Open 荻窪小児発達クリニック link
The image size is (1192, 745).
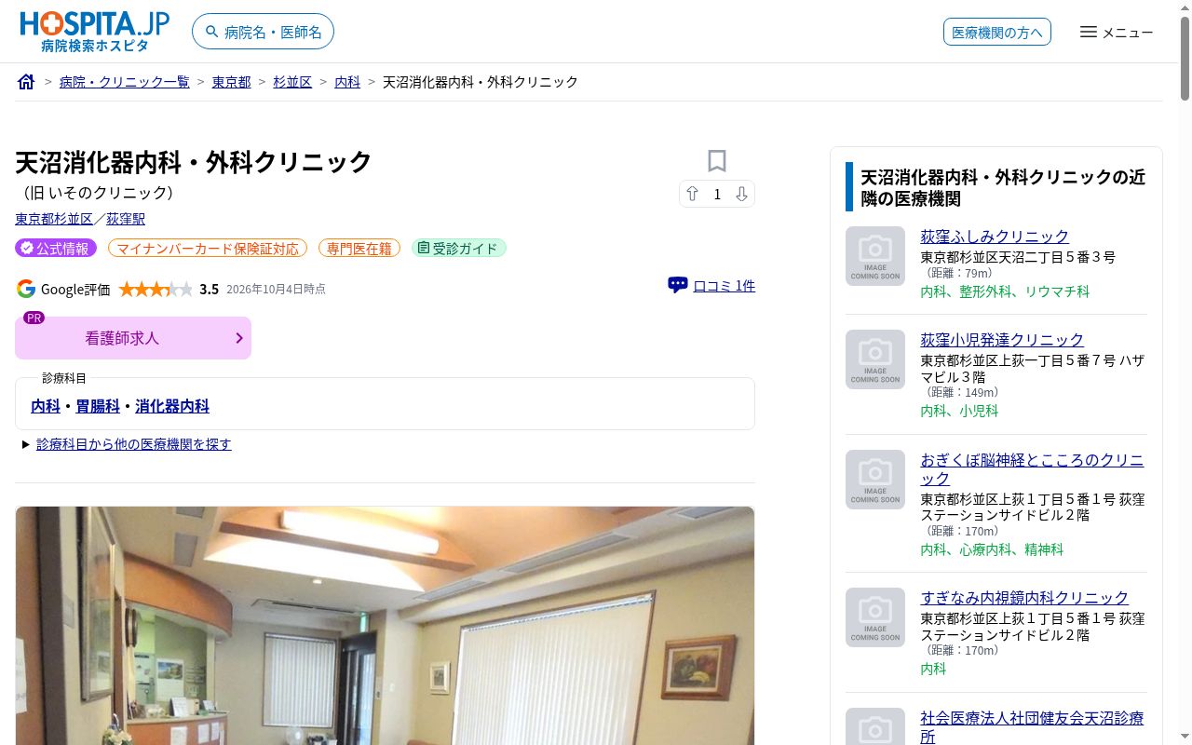tap(1002, 340)
